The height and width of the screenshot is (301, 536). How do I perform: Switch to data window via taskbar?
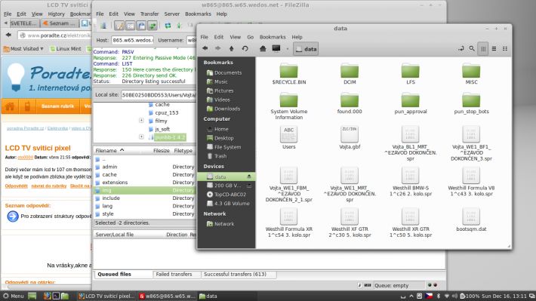208,296
